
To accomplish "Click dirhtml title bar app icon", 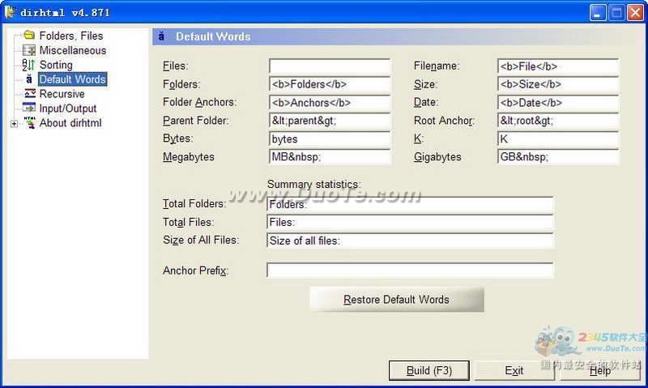I will tap(11, 12).
